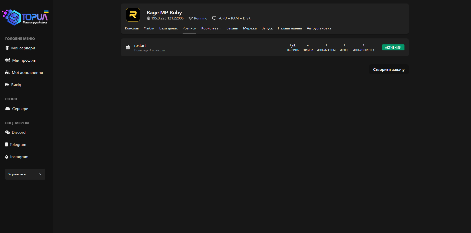Click the Rage MP Ruby server icon

coord(133,15)
